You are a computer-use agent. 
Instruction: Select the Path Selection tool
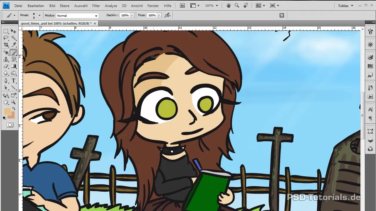(x=6, y=88)
